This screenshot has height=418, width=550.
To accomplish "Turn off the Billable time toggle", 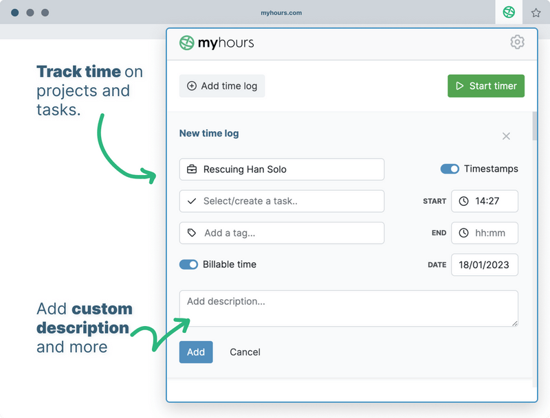I will (188, 264).
